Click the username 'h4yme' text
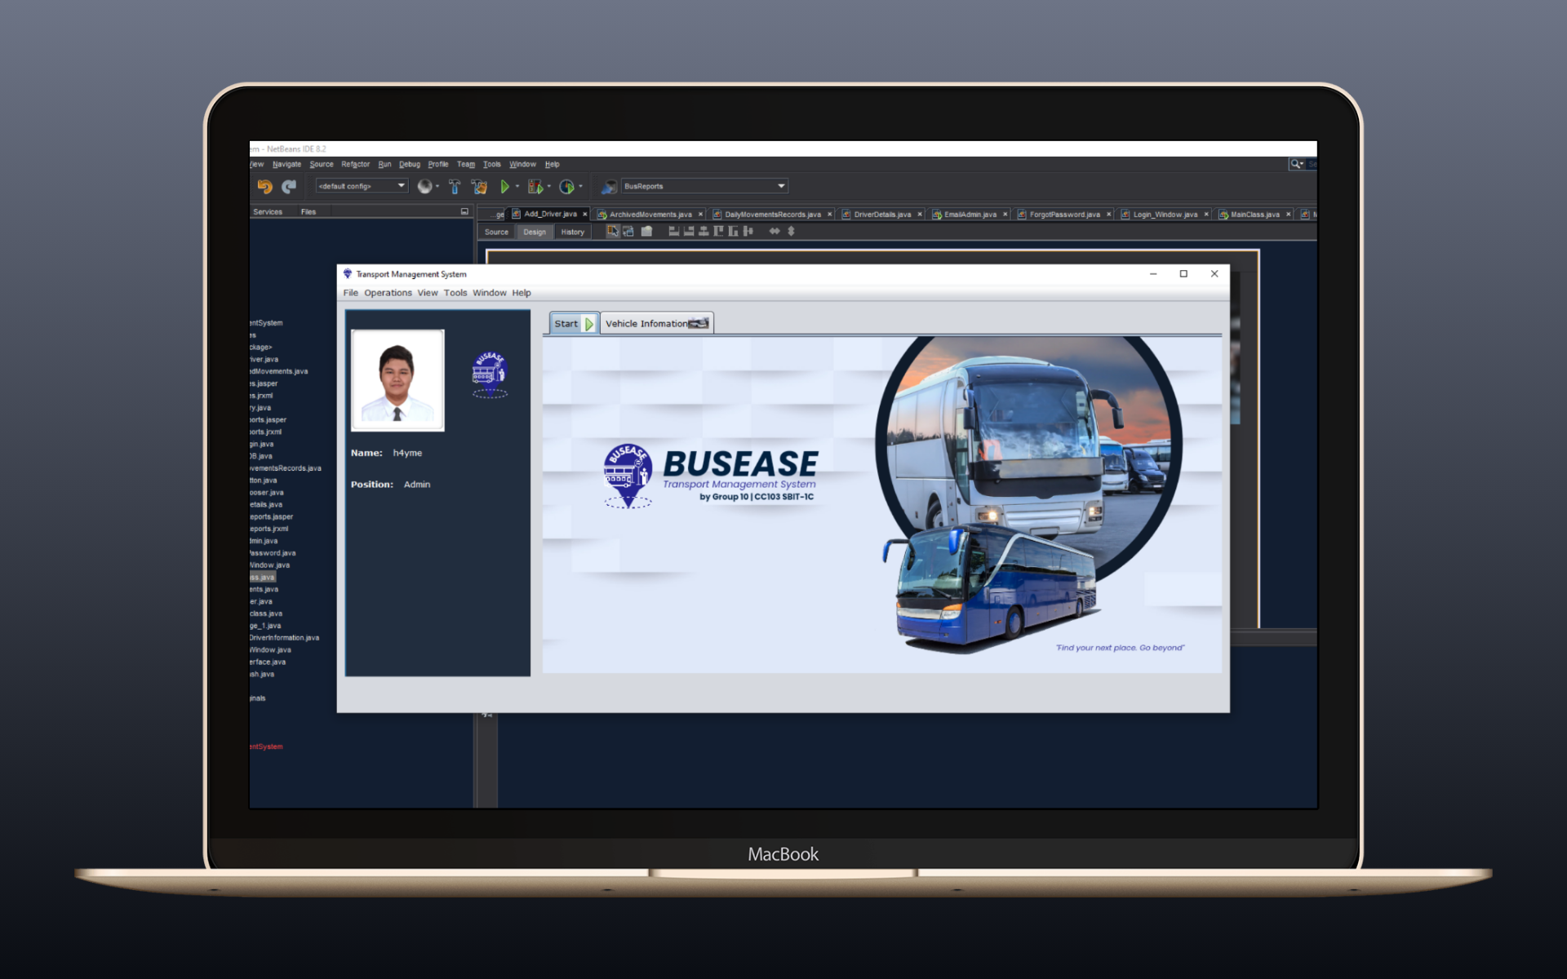This screenshot has height=979, width=1567. click(x=407, y=453)
